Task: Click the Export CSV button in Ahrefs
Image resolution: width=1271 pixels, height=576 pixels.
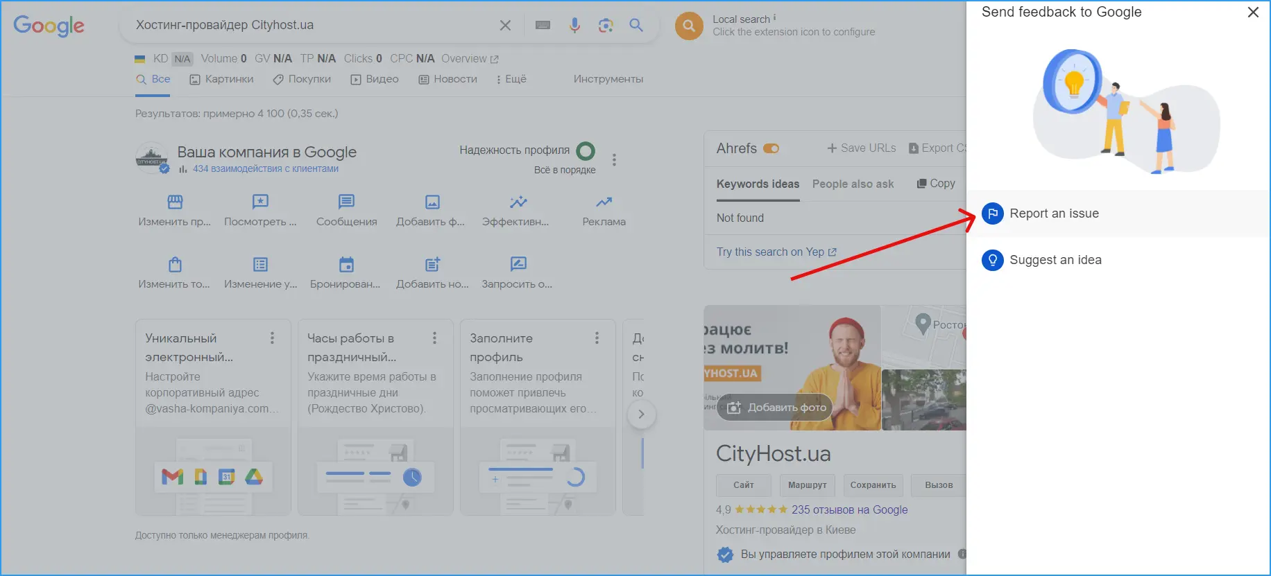Action: point(937,148)
